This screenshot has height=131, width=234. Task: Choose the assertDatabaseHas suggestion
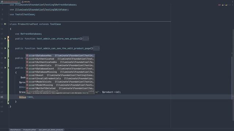tap(60, 55)
